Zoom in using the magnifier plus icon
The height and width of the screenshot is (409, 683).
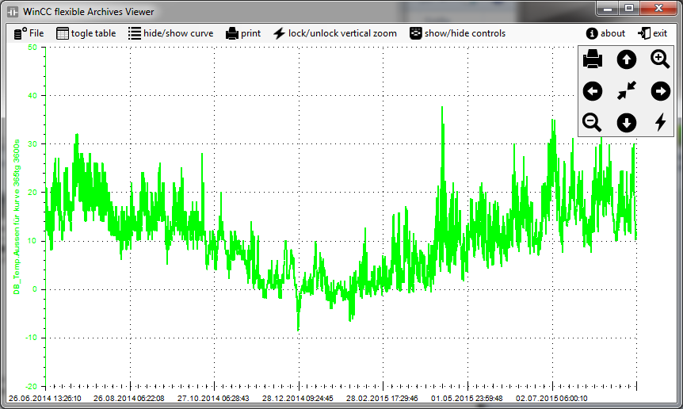[x=660, y=59]
